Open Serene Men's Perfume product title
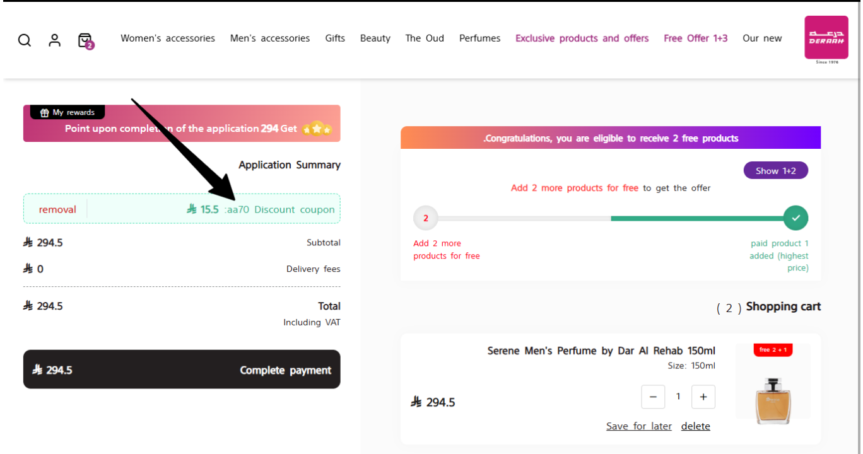Screen dimensions: 863x454 (601, 351)
